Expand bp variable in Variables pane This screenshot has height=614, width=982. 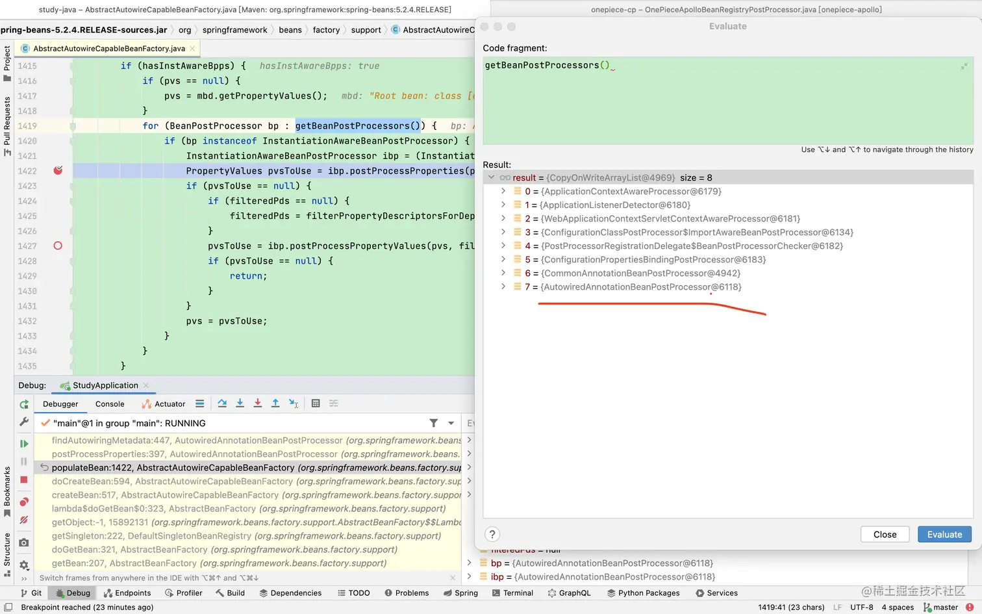pyautogui.click(x=469, y=563)
